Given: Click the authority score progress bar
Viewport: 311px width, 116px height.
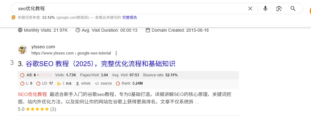Looking at the screenshot, I should pos(44,75).
